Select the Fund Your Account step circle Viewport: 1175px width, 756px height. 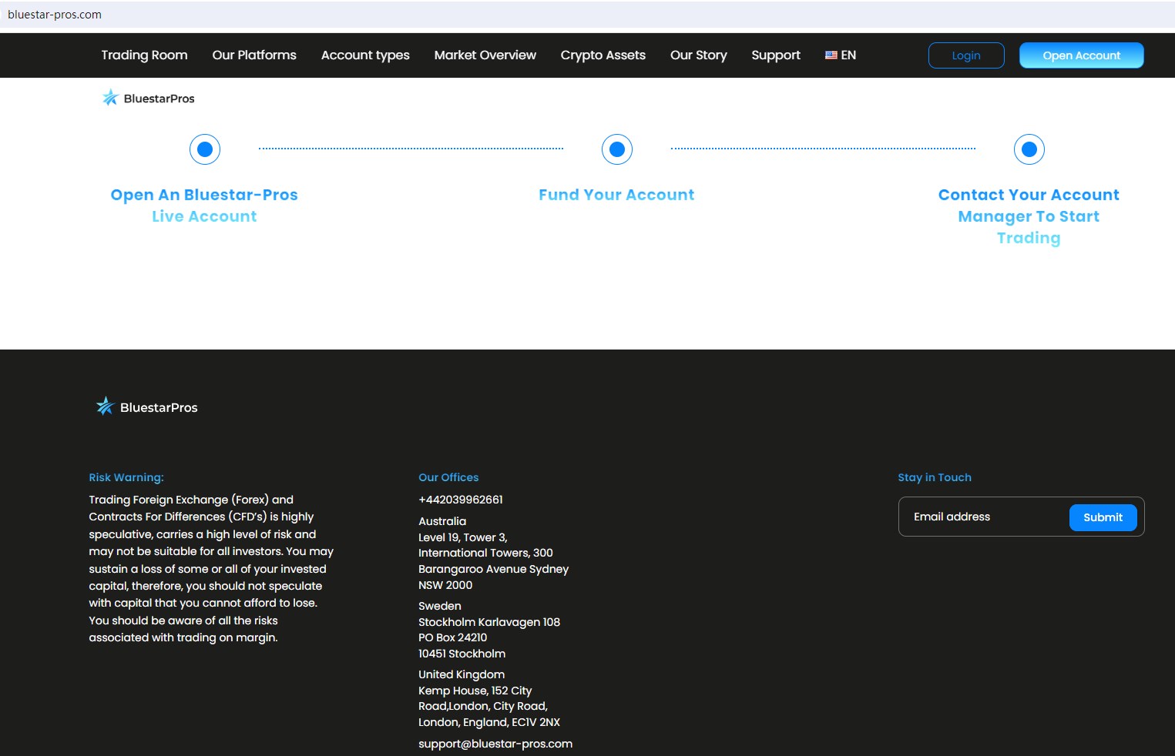(617, 149)
